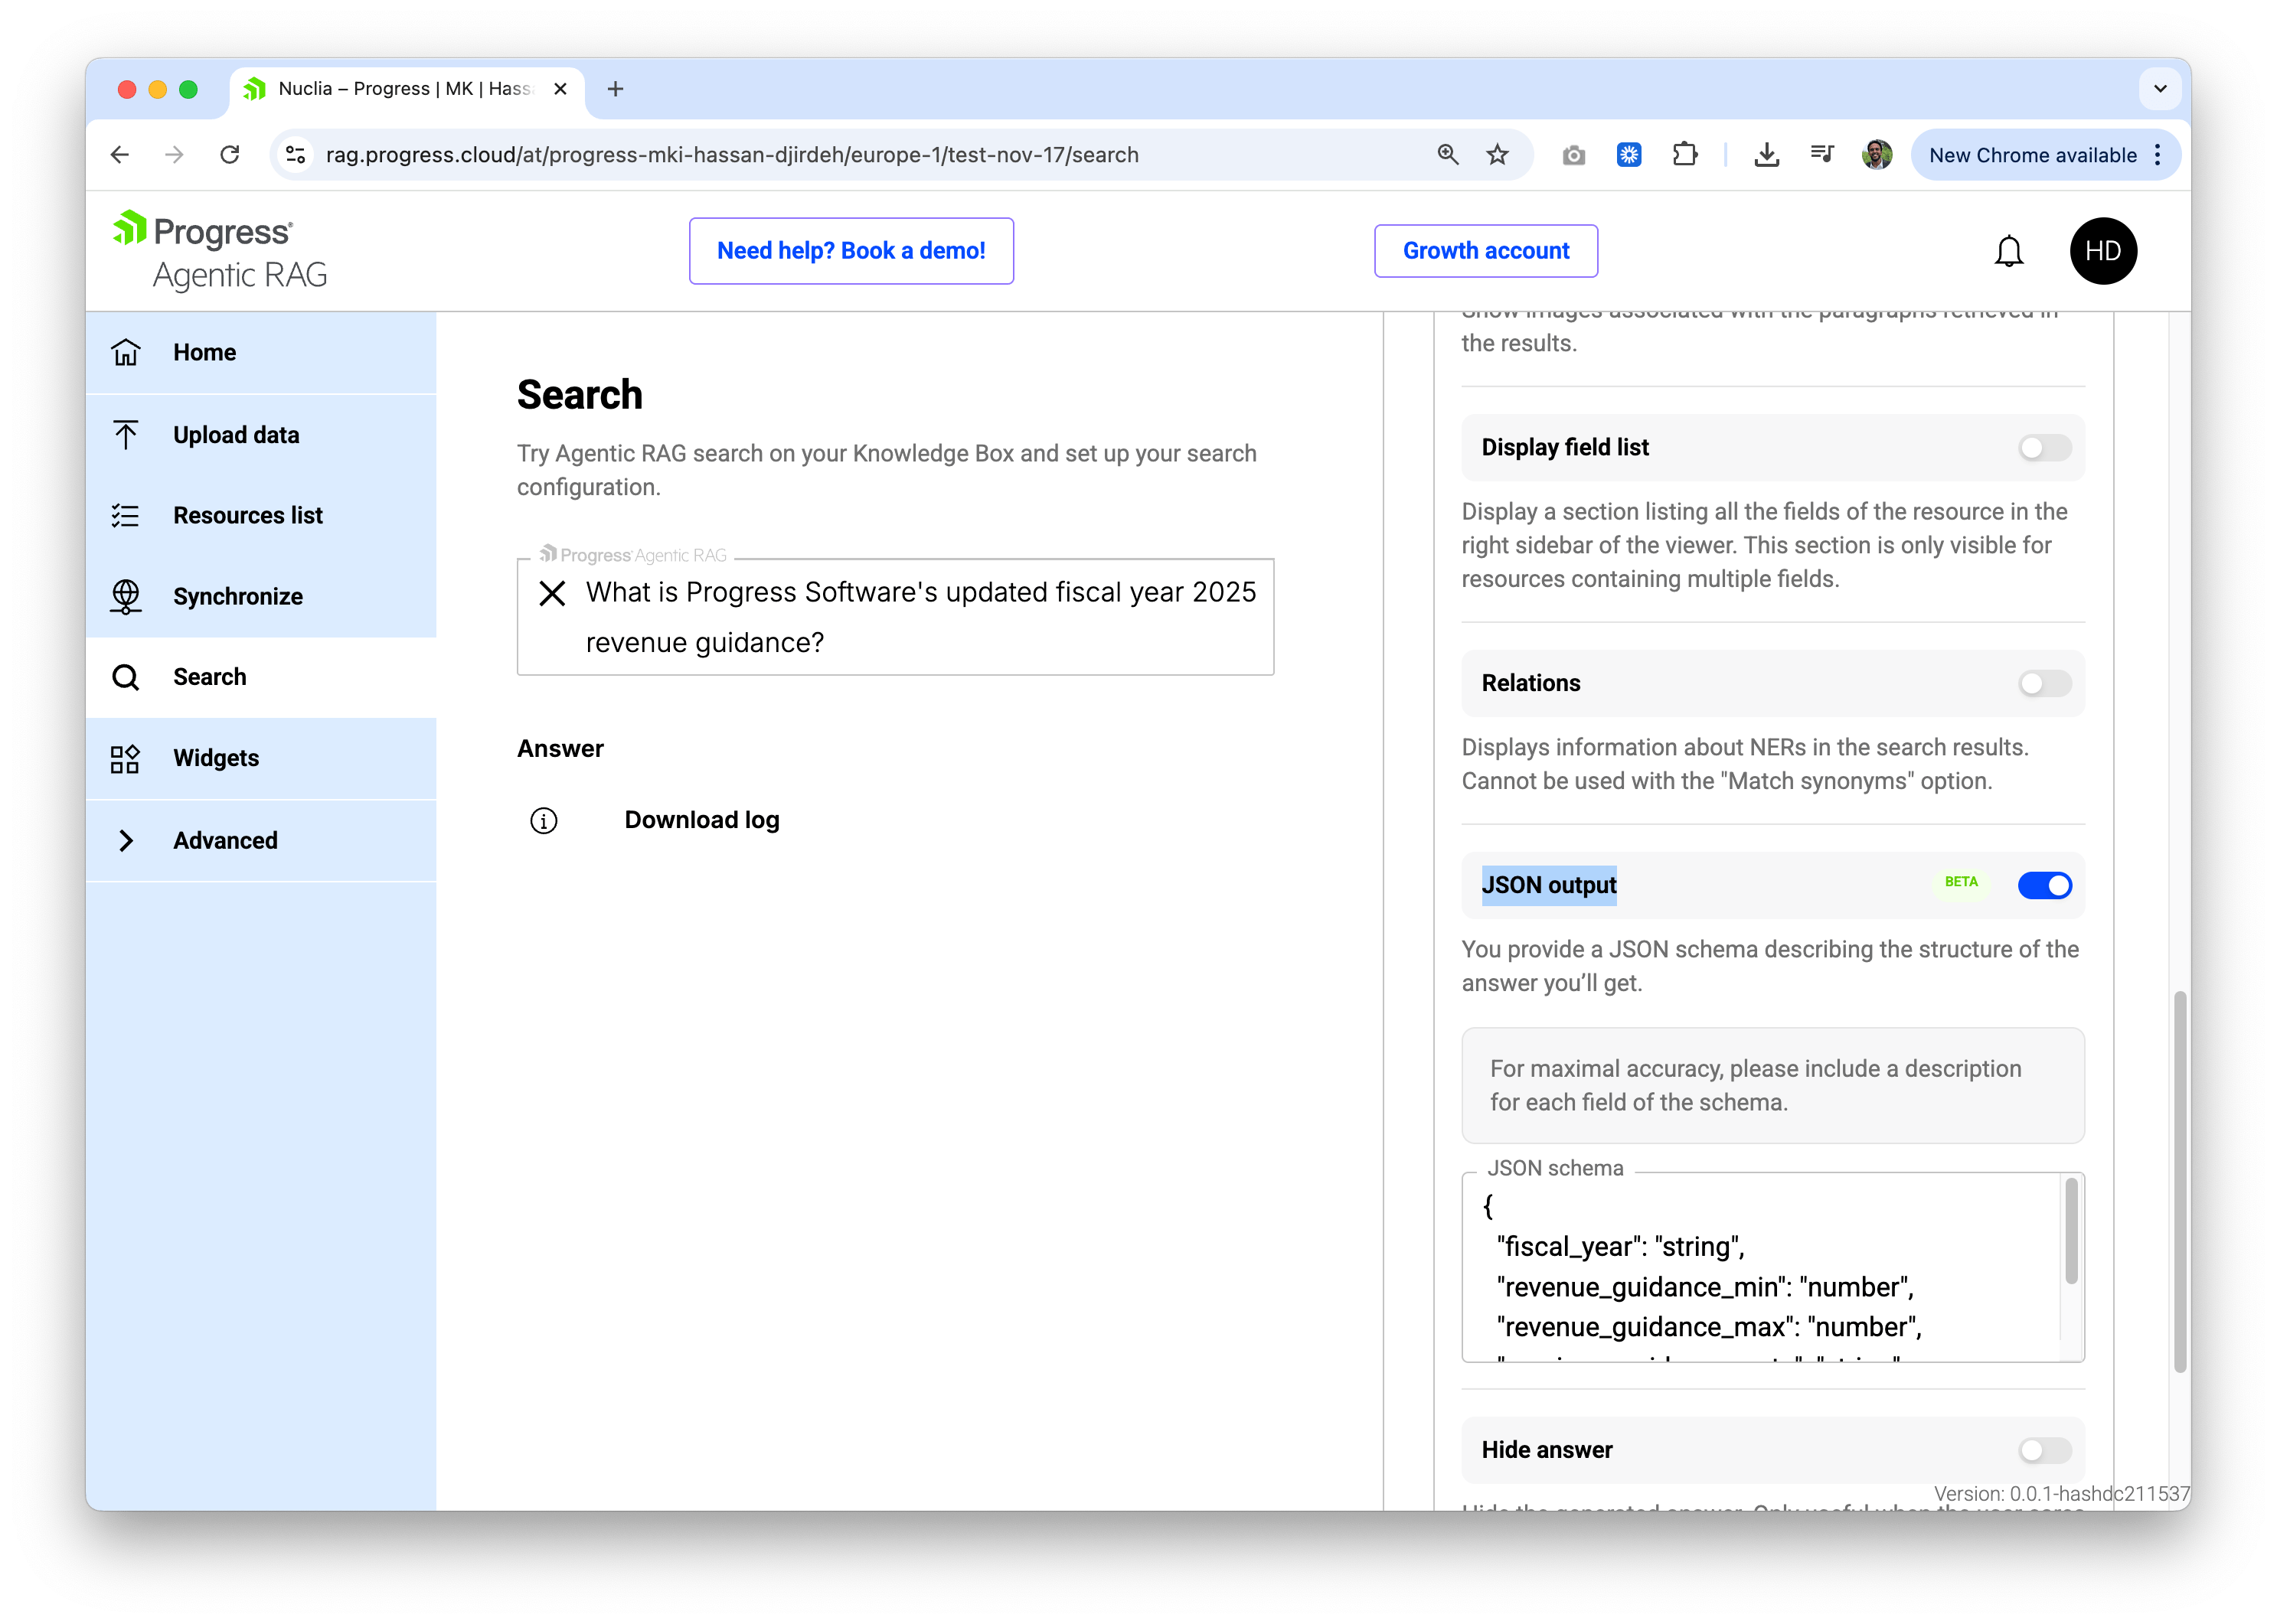Enable the Relations toggle
This screenshot has height=1624, width=2277.
coord(2044,684)
